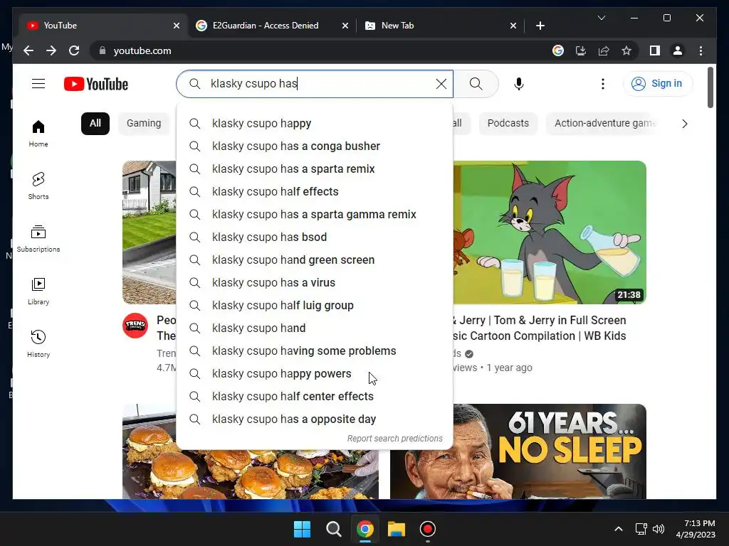Open Subscriptions in the sidebar
Viewport: 729px width, 546px height.
click(x=38, y=239)
